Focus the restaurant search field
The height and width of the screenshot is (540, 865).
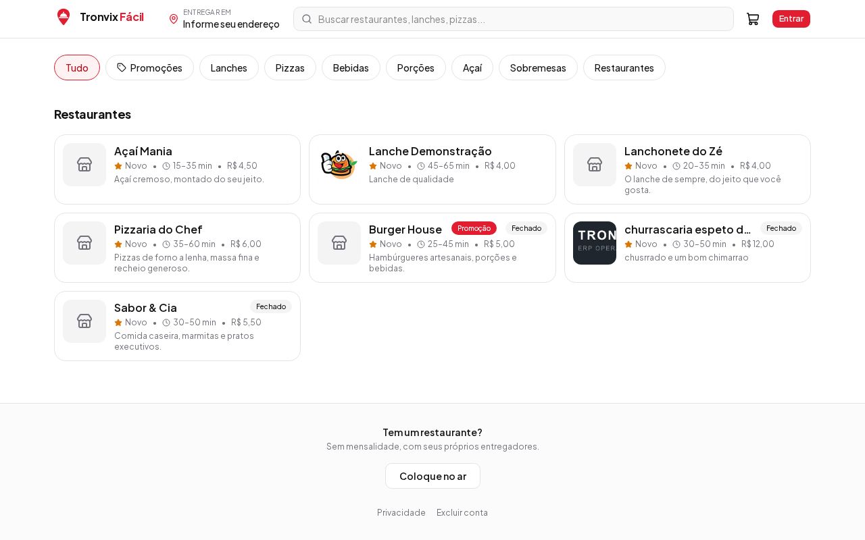coord(514,19)
